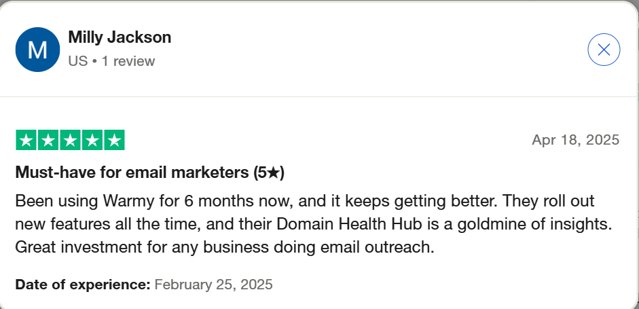Click the third green rating star
This screenshot has width=639, height=309.
coord(70,140)
